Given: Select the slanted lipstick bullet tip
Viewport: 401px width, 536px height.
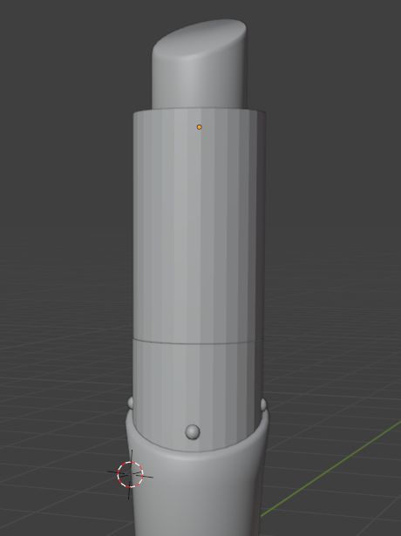Looking at the screenshot, I should 200,64.
